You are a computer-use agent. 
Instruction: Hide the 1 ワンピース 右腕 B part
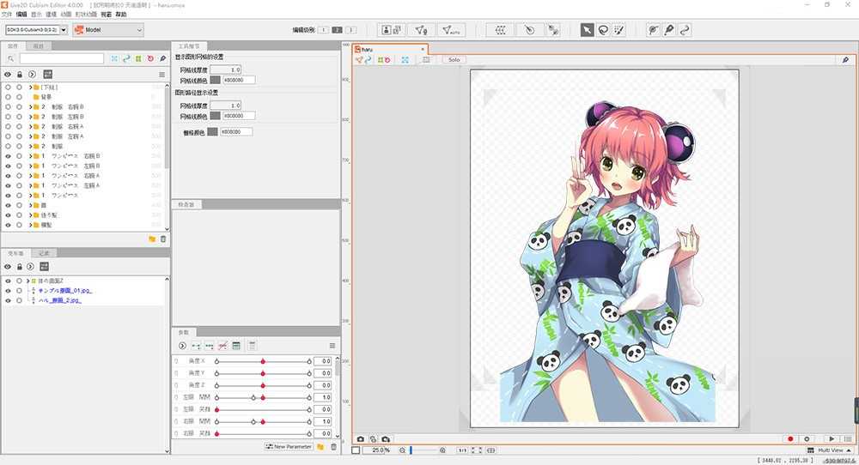(8, 156)
